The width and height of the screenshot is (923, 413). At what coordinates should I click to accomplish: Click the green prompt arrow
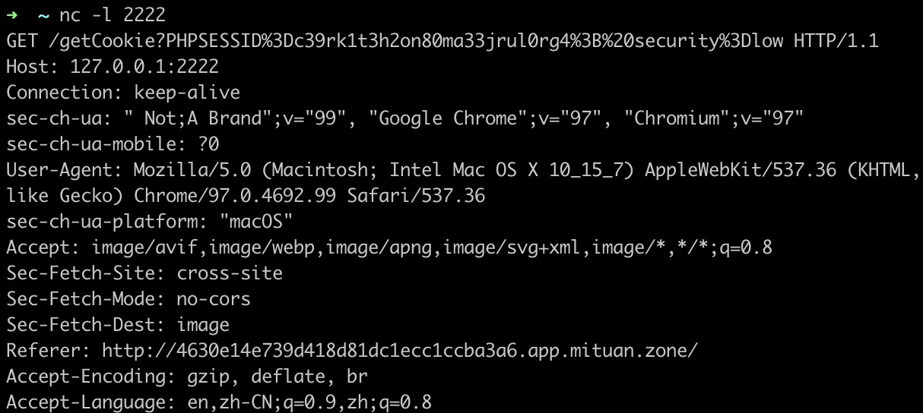(x=13, y=14)
